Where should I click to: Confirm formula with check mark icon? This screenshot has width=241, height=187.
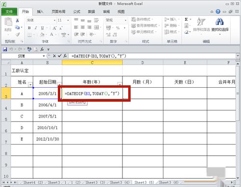(x=60, y=56)
